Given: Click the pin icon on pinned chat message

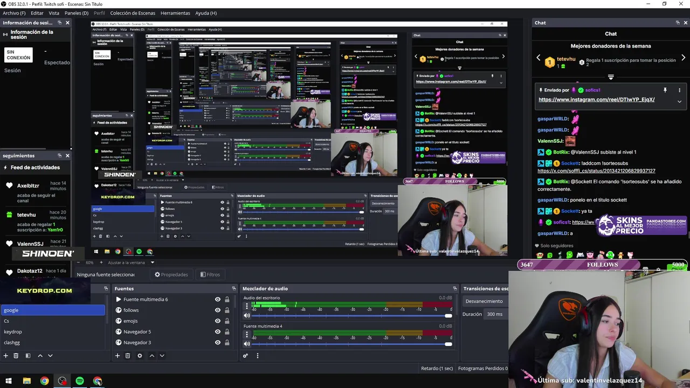Looking at the screenshot, I should coord(665,90).
